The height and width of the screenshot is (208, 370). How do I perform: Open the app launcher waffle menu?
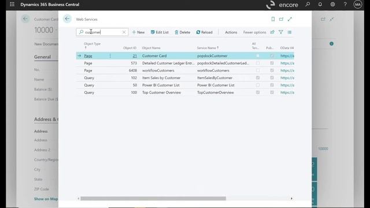pyautogui.click(x=12, y=4)
